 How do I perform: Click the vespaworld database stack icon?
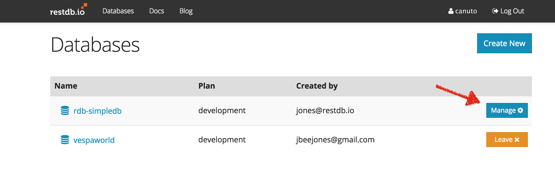pyautogui.click(x=65, y=140)
